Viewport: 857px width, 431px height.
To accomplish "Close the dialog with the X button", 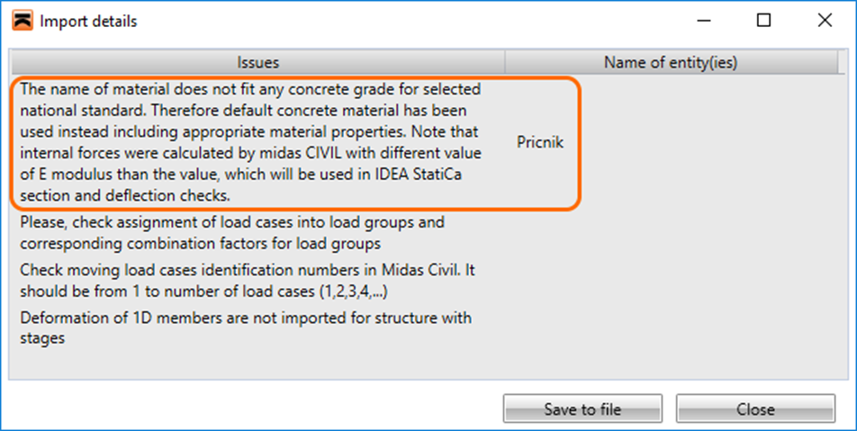I will click(823, 21).
